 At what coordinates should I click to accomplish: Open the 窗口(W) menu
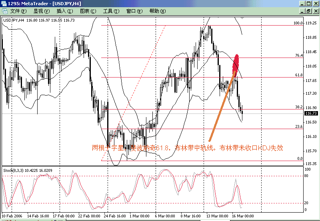point(134,11)
